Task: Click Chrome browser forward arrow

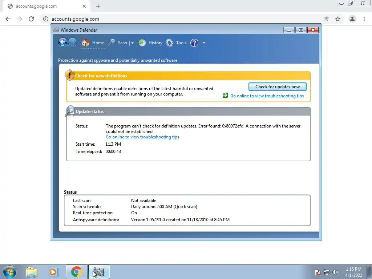Action: pyautogui.click(x=20, y=19)
